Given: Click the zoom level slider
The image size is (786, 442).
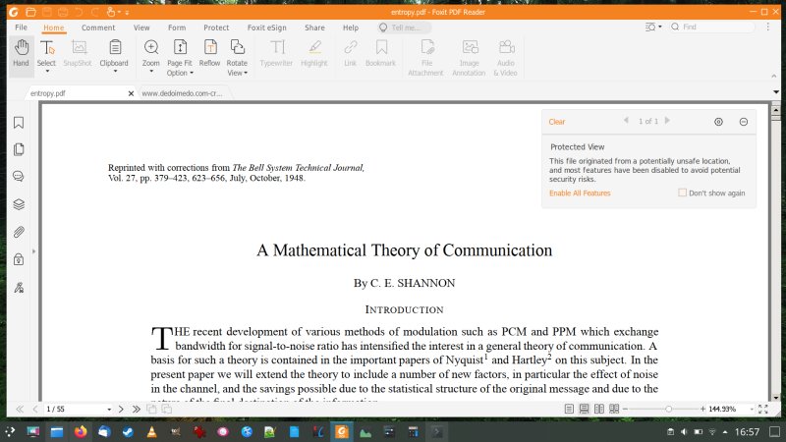Looking at the screenshot, I should click(x=668, y=409).
